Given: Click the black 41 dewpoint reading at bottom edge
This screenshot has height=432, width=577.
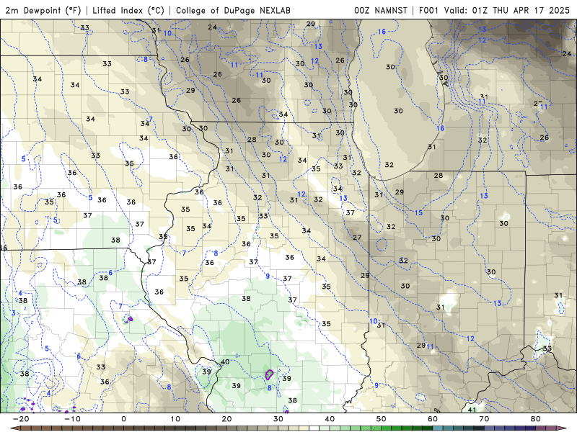Looking at the screenshot, I should click(x=472, y=410).
